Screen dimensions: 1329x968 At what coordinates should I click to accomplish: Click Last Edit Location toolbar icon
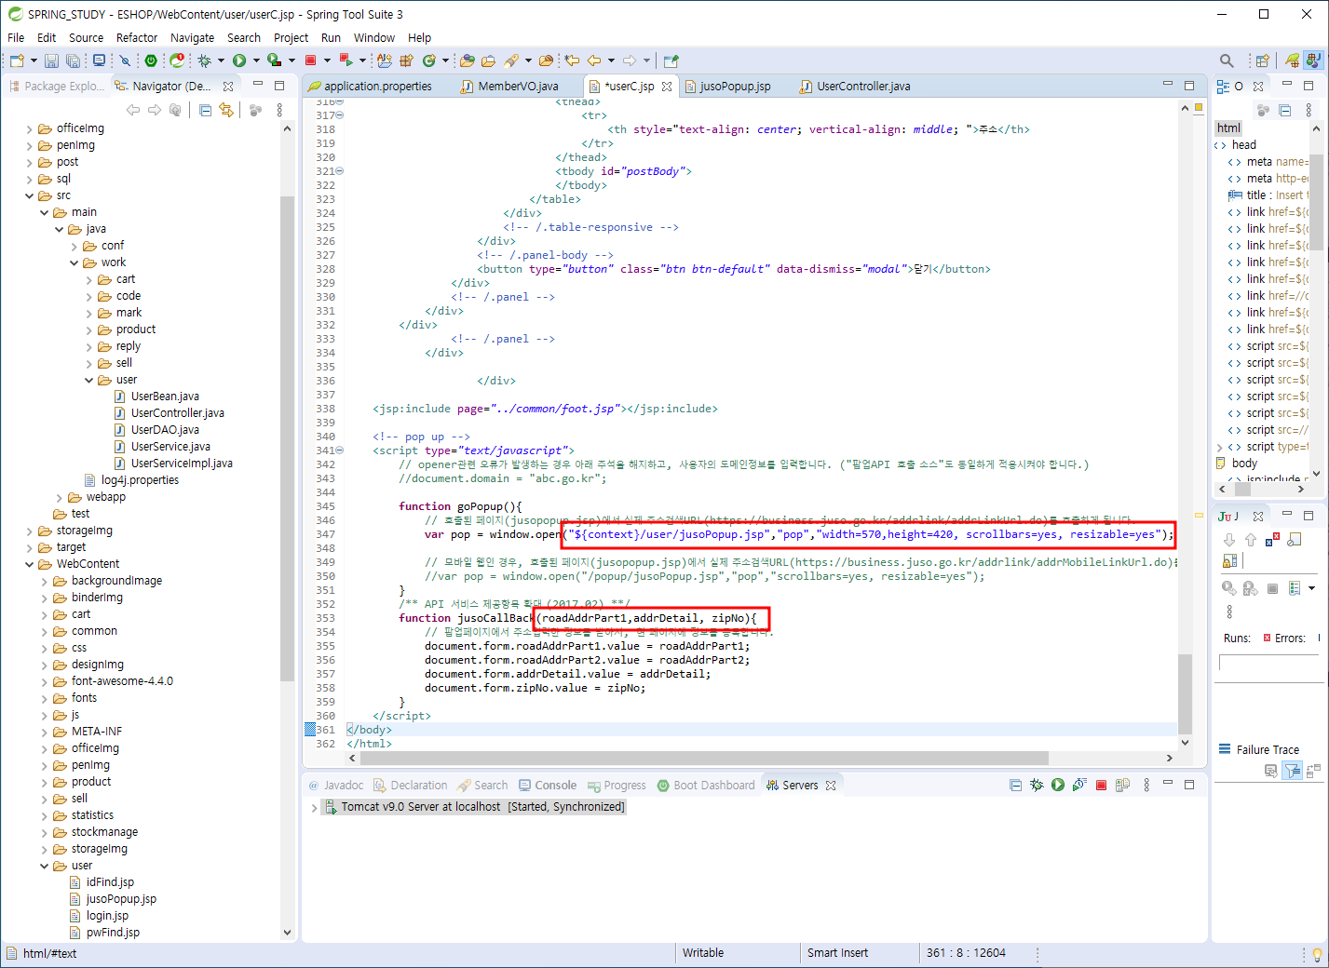pos(572,60)
